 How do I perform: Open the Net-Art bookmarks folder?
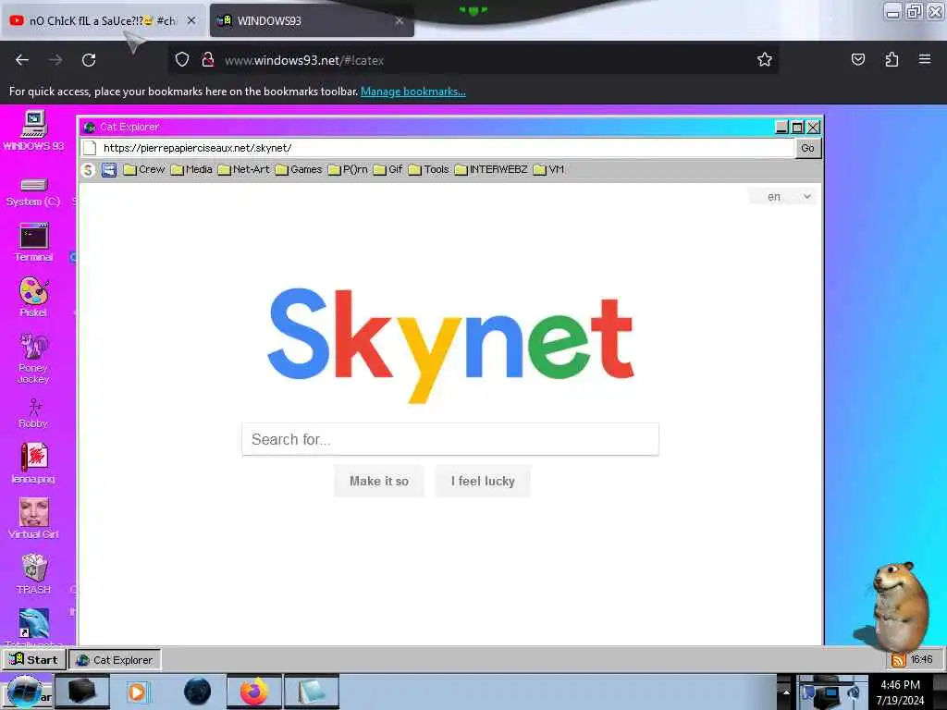244,170
